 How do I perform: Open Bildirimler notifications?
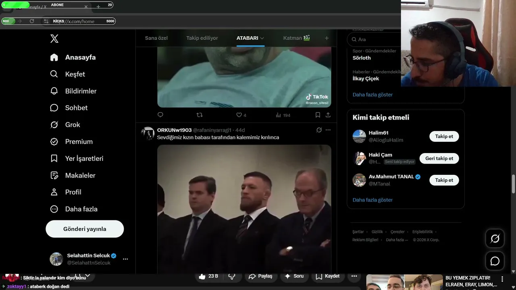pyautogui.click(x=73, y=91)
